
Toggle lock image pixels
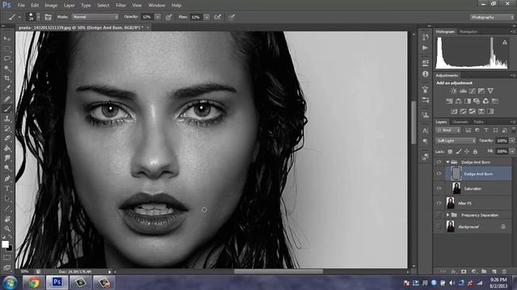coord(458,151)
